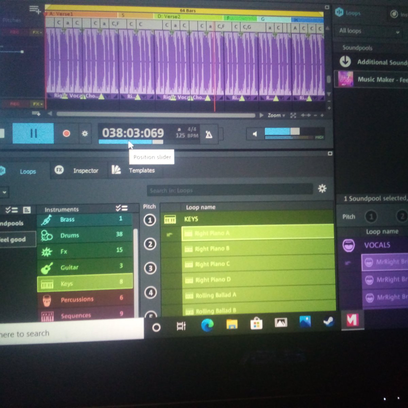Select the Right Piano B loop

click(x=258, y=249)
